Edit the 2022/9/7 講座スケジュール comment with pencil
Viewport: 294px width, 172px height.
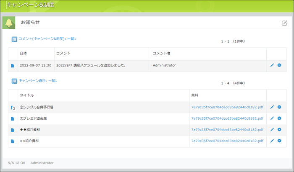pyautogui.click(x=272, y=65)
